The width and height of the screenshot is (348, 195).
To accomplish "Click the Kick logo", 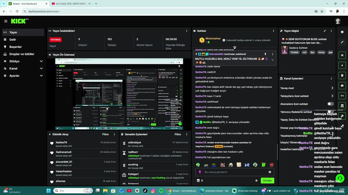I will (x=20, y=21).
